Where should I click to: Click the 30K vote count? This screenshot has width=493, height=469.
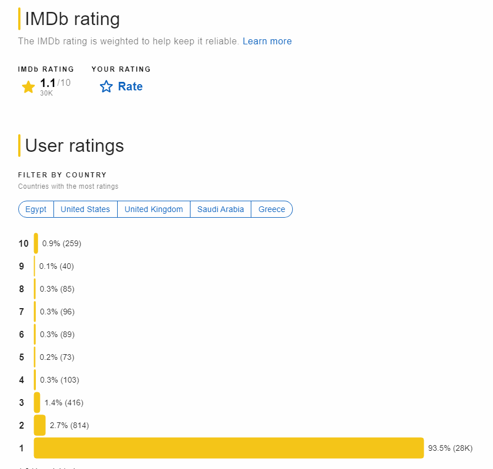(x=46, y=93)
